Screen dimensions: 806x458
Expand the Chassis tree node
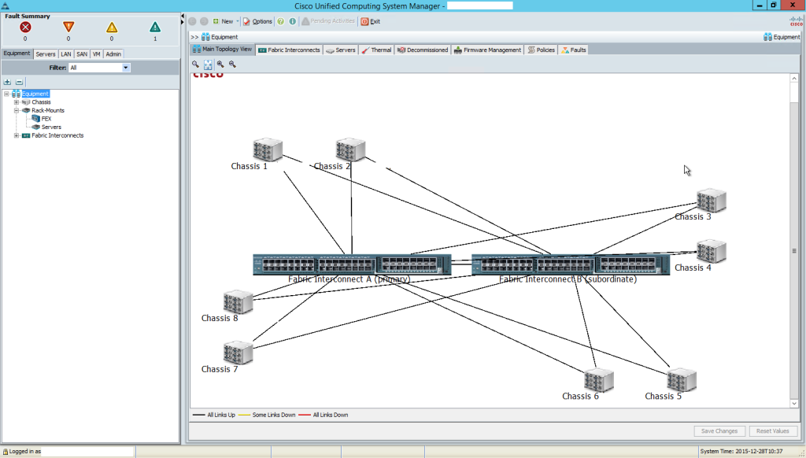click(x=17, y=102)
